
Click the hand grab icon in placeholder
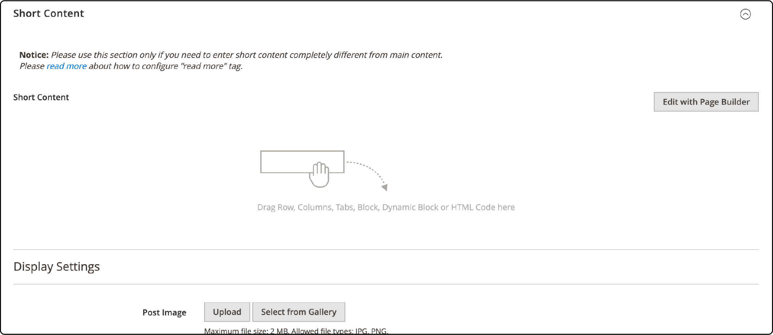(x=319, y=175)
